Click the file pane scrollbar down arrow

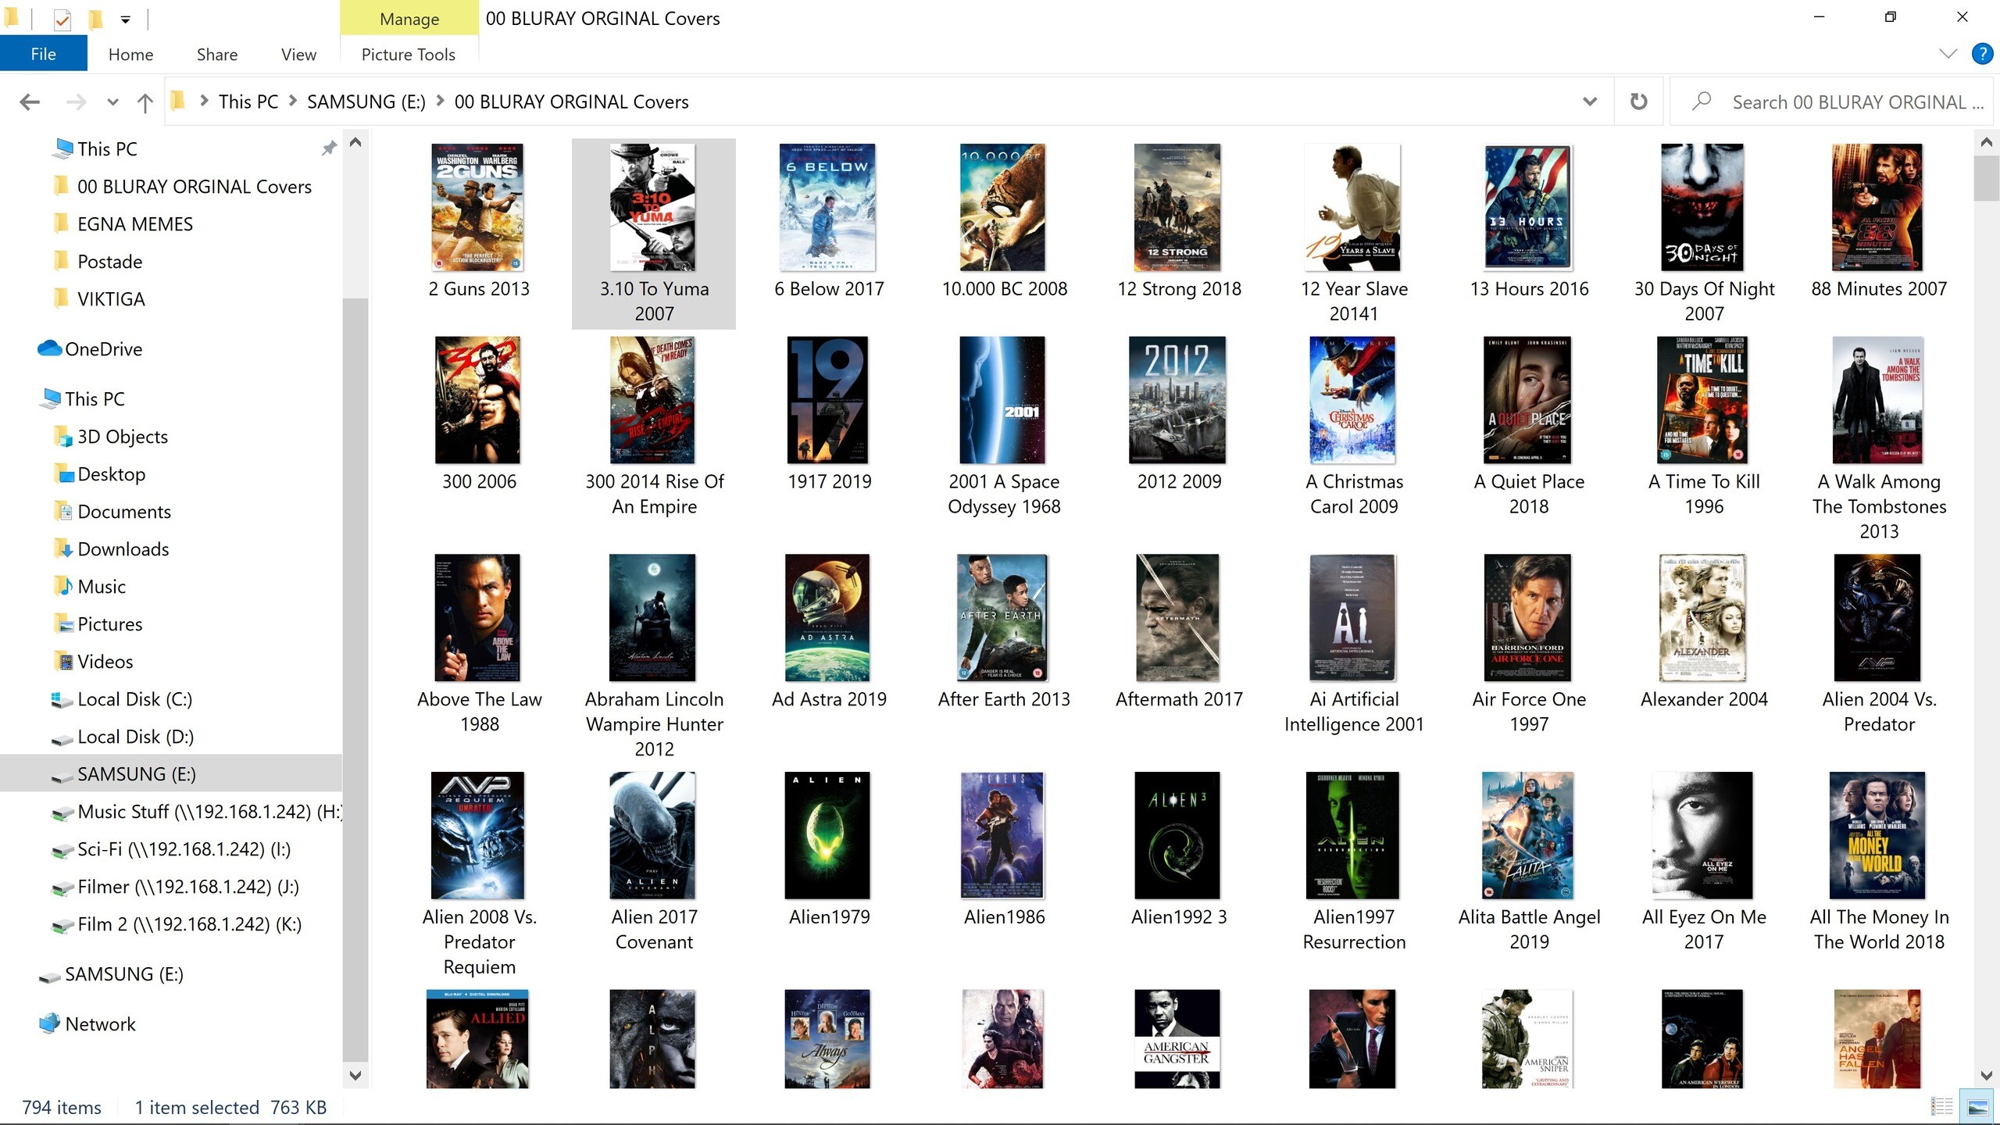click(1986, 1075)
